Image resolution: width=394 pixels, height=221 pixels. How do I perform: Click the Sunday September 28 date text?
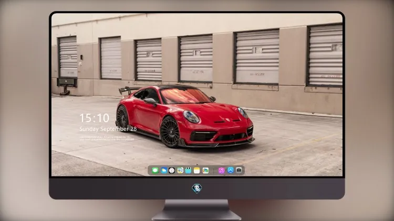[x=108, y=129]
